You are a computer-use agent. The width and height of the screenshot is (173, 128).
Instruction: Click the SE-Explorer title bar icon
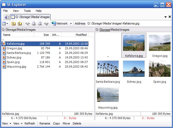pos(4,4)
